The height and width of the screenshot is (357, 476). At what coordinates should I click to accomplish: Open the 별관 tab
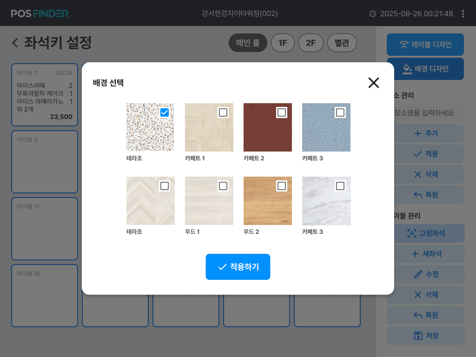pos(342,43)
